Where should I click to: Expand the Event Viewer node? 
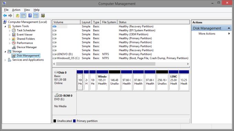10,35
